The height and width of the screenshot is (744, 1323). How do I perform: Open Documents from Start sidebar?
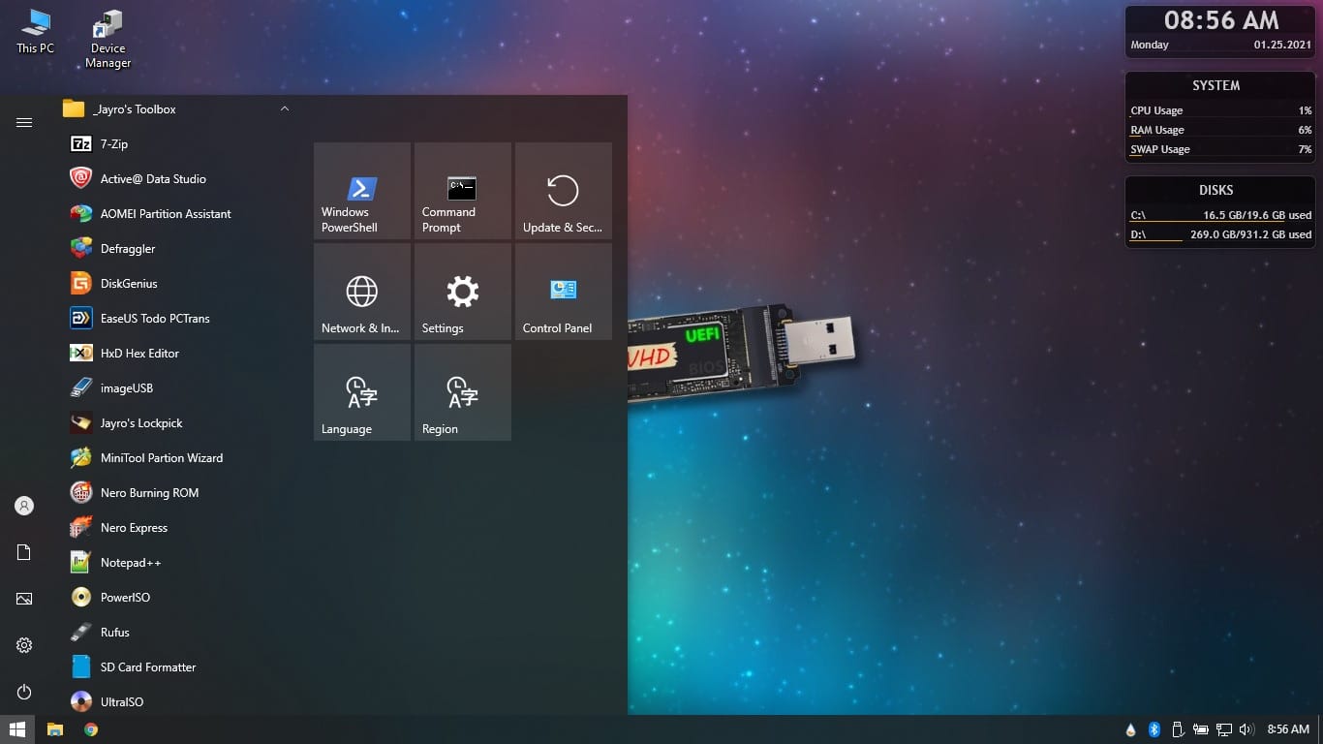click(24, 552)
